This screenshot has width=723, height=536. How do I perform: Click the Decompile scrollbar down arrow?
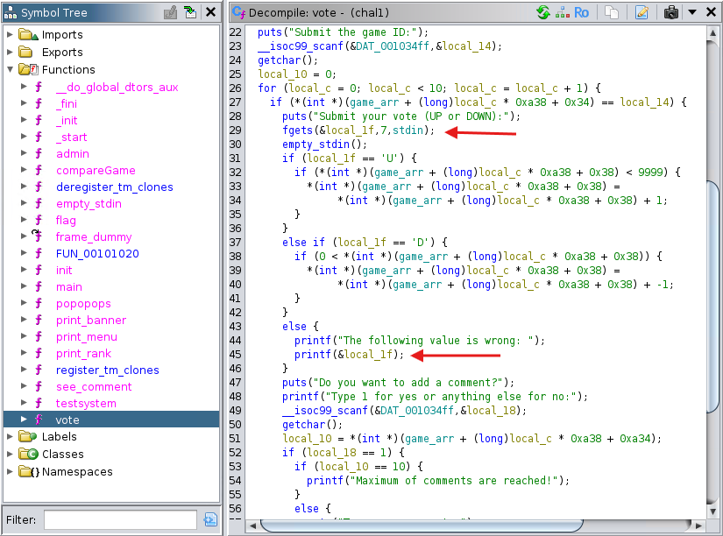click(712, 511)
